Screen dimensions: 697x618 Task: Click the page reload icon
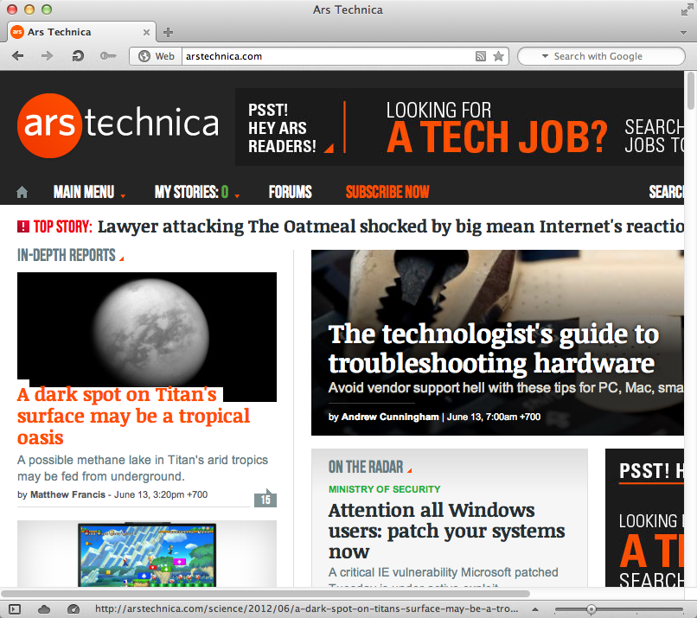click(77, 55)
